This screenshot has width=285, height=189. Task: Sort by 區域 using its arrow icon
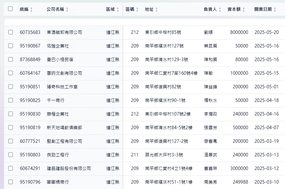118,9
